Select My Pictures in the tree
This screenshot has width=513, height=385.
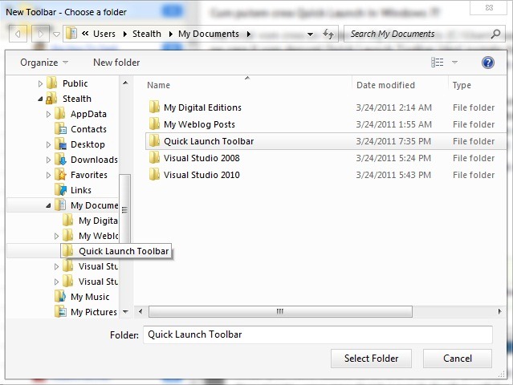[94, 312]
